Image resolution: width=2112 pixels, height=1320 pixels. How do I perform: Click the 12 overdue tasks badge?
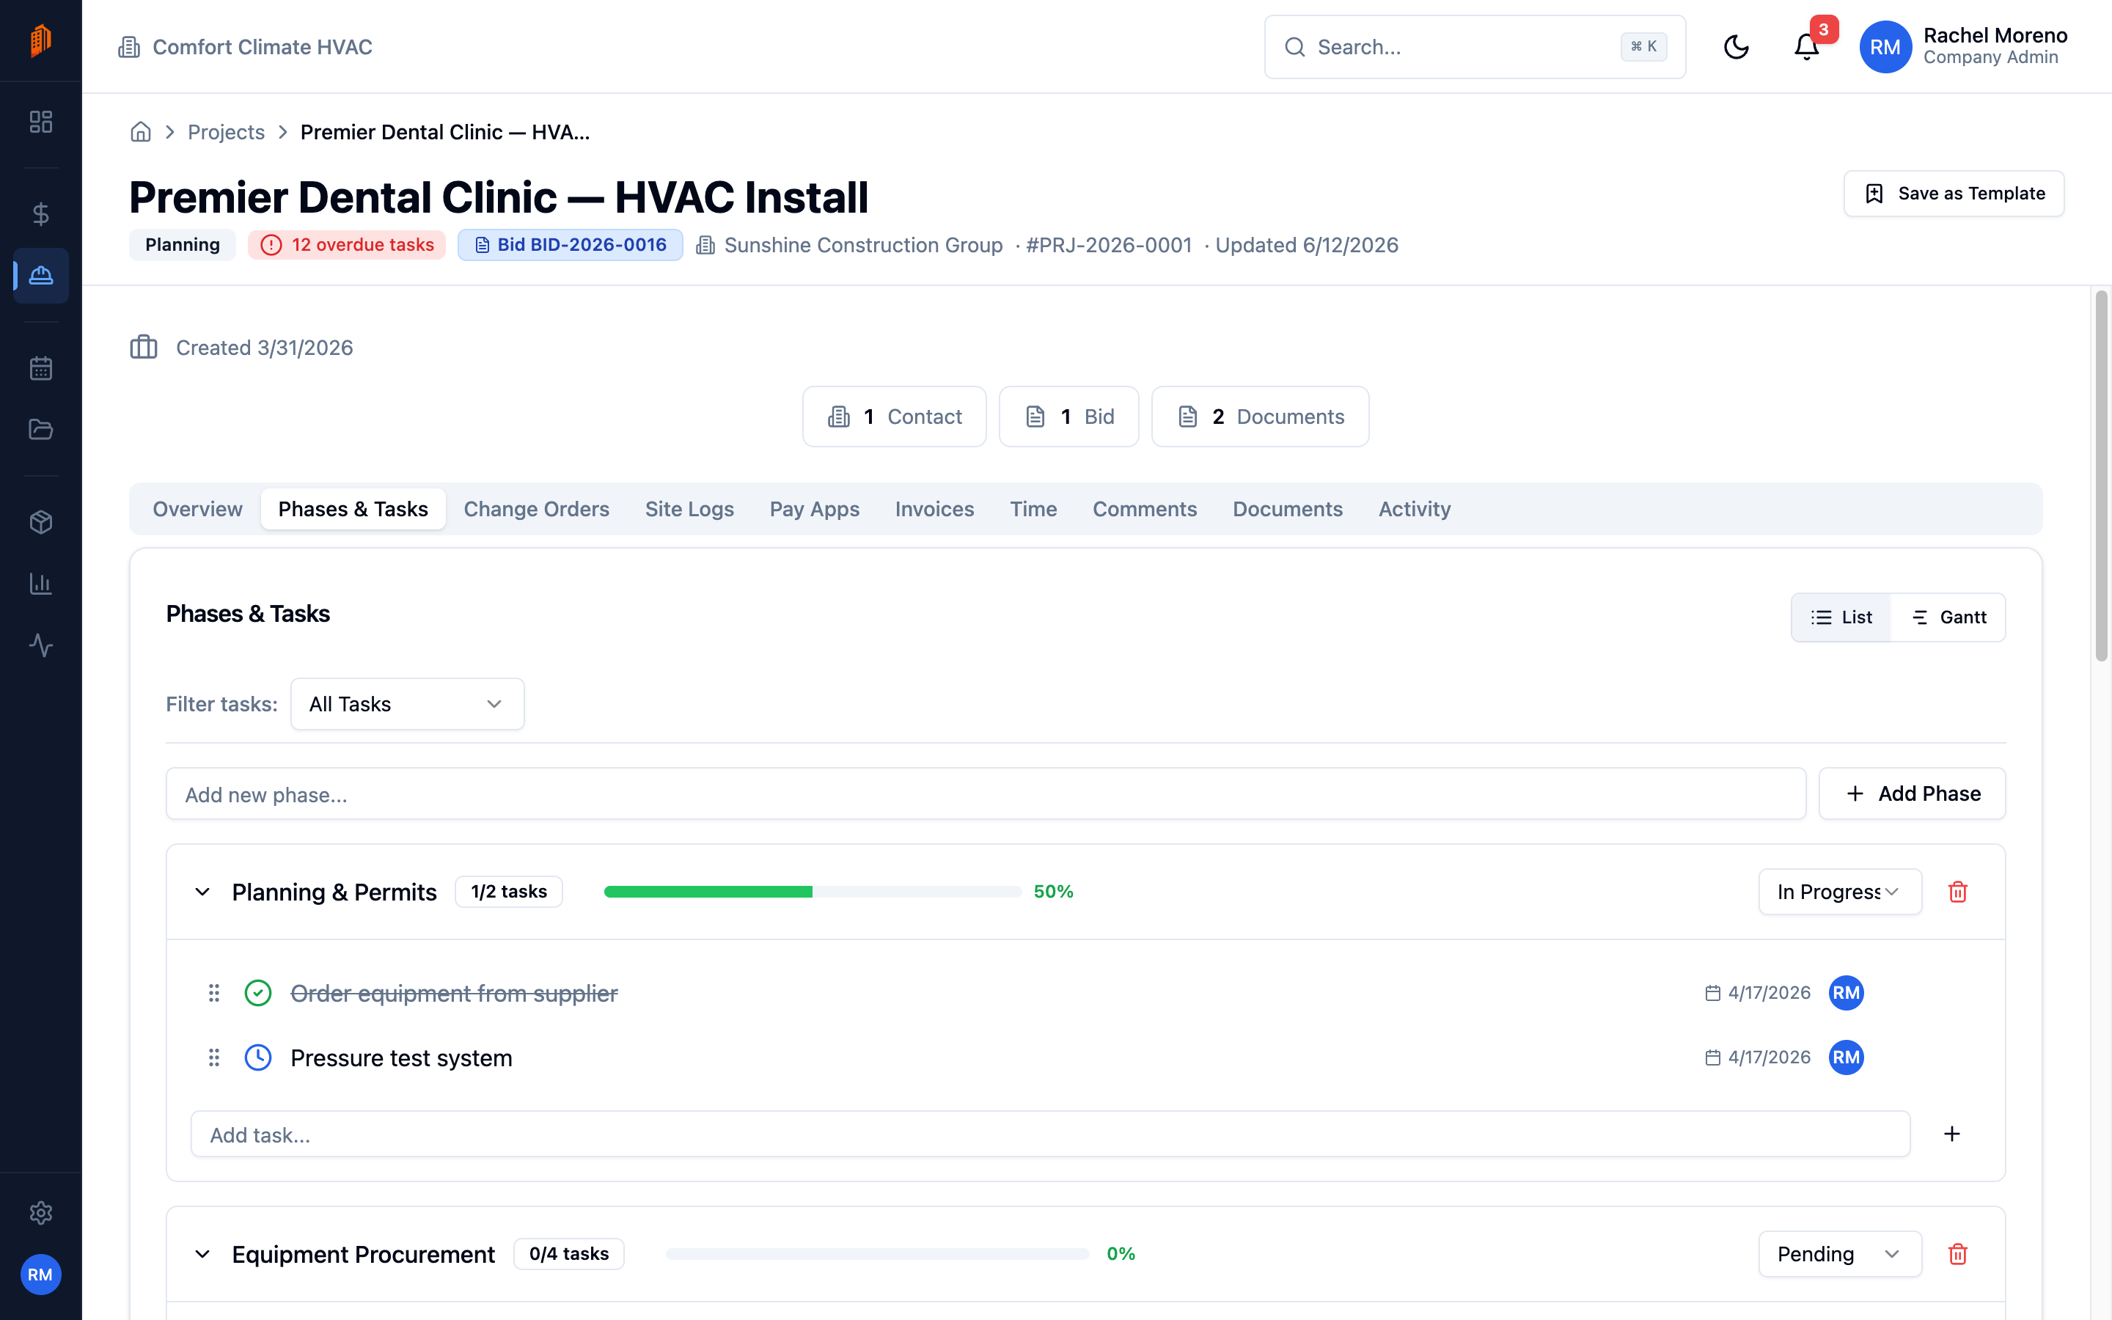[346, 246]
